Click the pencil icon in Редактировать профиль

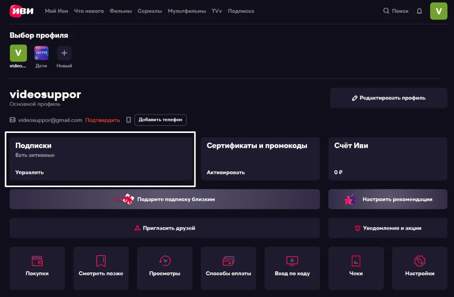(x=355, y=98)
